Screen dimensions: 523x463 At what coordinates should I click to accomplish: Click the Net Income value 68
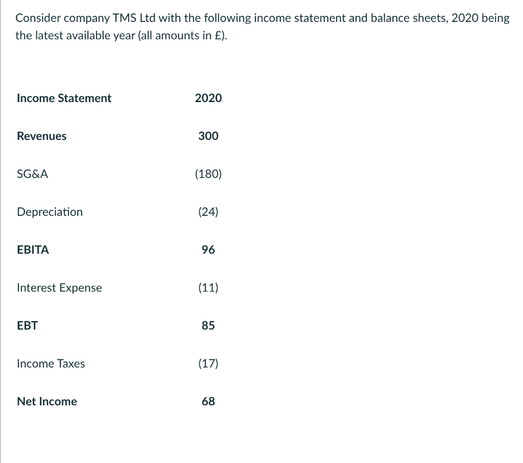coord(208,401)
